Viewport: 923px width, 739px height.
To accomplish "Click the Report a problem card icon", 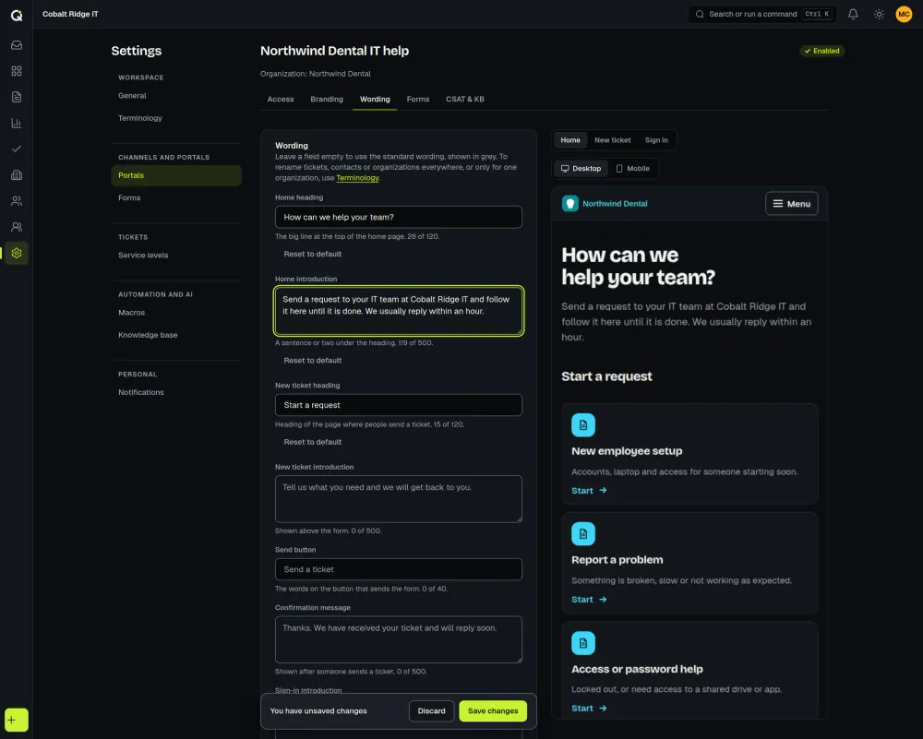I will point(582,533).
